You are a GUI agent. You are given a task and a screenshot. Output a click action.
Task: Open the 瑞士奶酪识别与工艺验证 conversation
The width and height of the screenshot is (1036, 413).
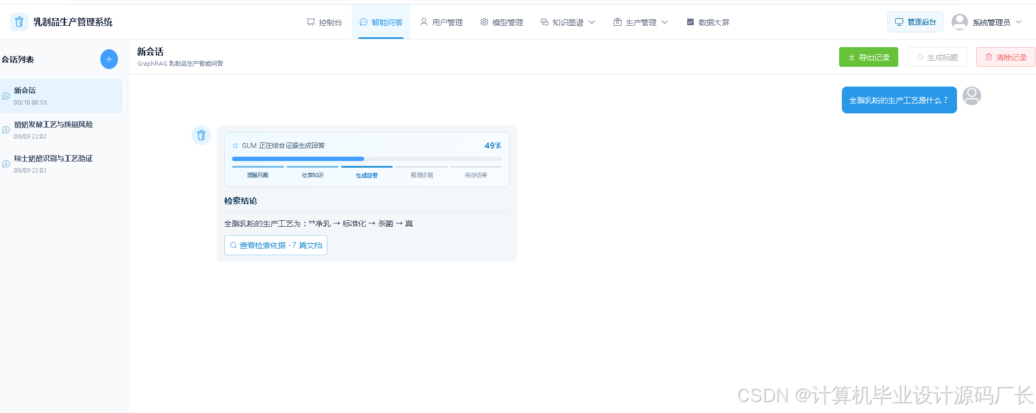[61, 164]
